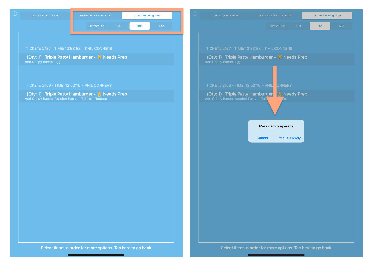The image size is (377, 275).
Task: Select the highlighted 90s refresh segment in bright screen
Action: tap(140, 26)
